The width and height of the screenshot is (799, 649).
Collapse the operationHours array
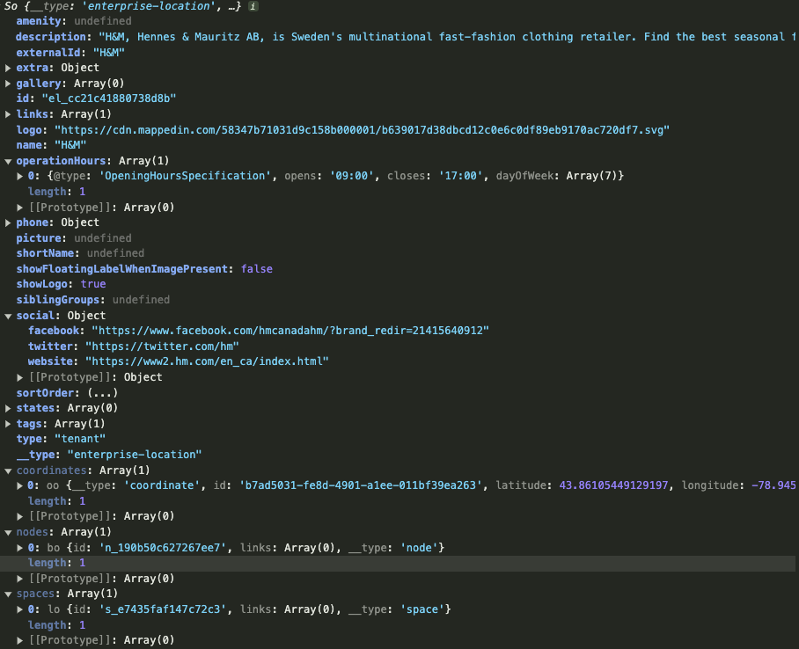9,161
